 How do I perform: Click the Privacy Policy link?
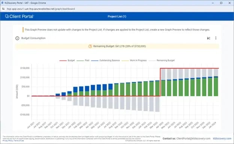click(x=8, y=141)
